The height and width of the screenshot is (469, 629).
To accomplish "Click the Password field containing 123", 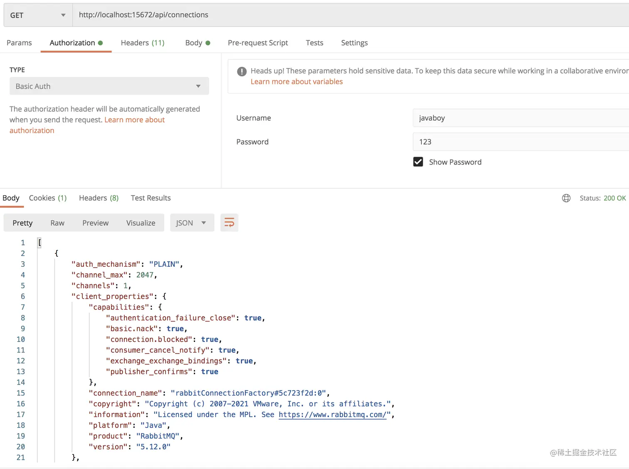I will tap(521, 142).
